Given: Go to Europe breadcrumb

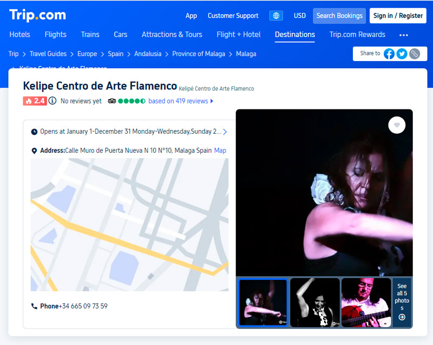Looking at the screenshot, I should pos(87,54).
